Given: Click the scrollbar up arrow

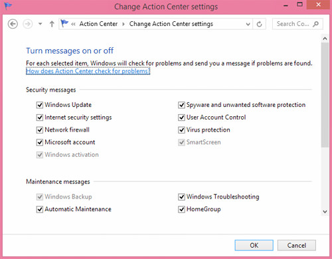Looking at the screenshot, I should tap(325, 39).
